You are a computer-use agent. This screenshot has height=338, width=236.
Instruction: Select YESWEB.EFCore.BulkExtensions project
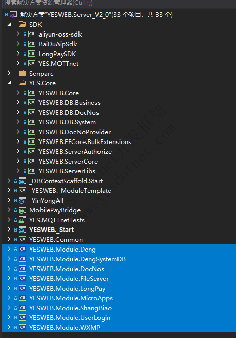click(85, 141)
